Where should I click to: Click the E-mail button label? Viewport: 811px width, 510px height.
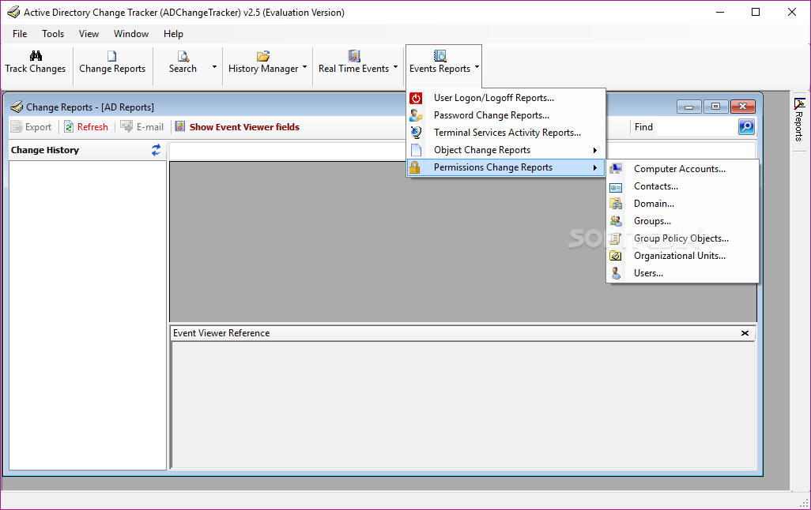pos(150,127)
